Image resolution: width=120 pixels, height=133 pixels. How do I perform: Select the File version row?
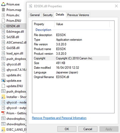tap(72, 44)
